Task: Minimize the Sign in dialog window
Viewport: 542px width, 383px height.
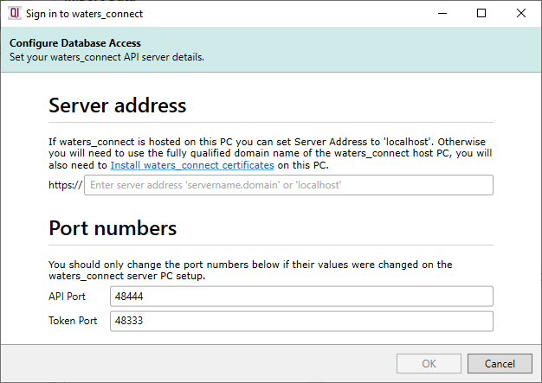Action: [x=442, y=13]
